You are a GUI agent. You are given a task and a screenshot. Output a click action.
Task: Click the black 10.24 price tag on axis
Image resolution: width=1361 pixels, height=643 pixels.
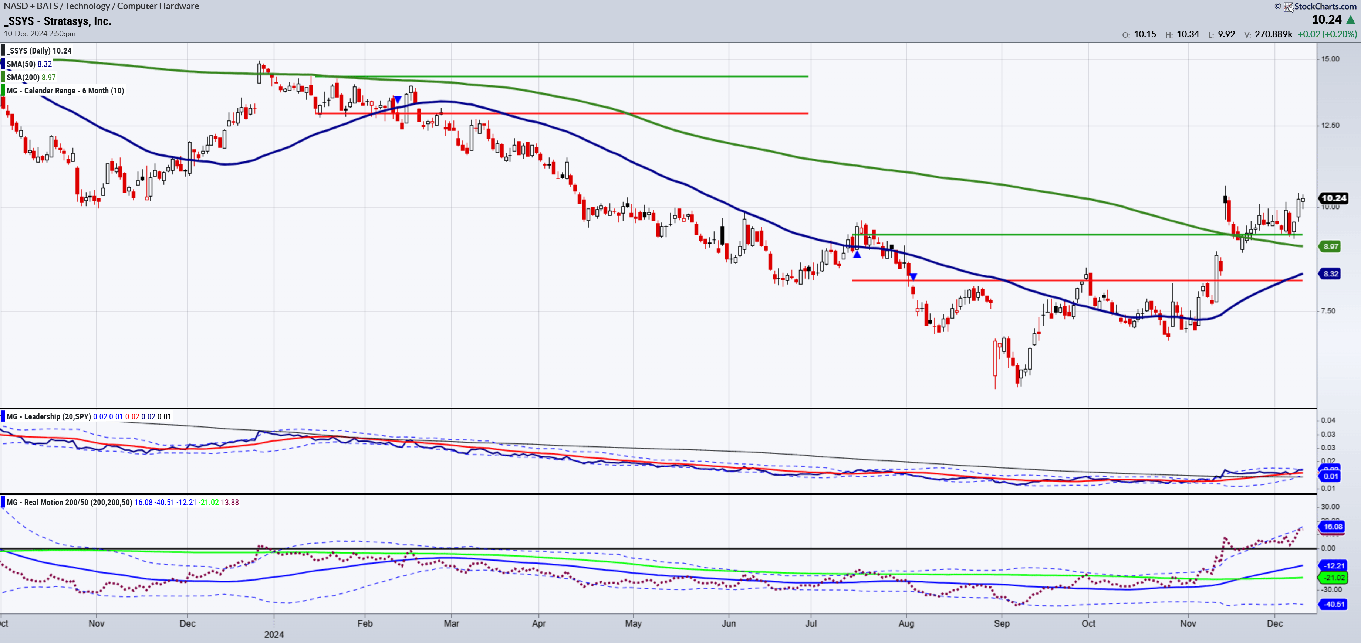point(1333,198)
